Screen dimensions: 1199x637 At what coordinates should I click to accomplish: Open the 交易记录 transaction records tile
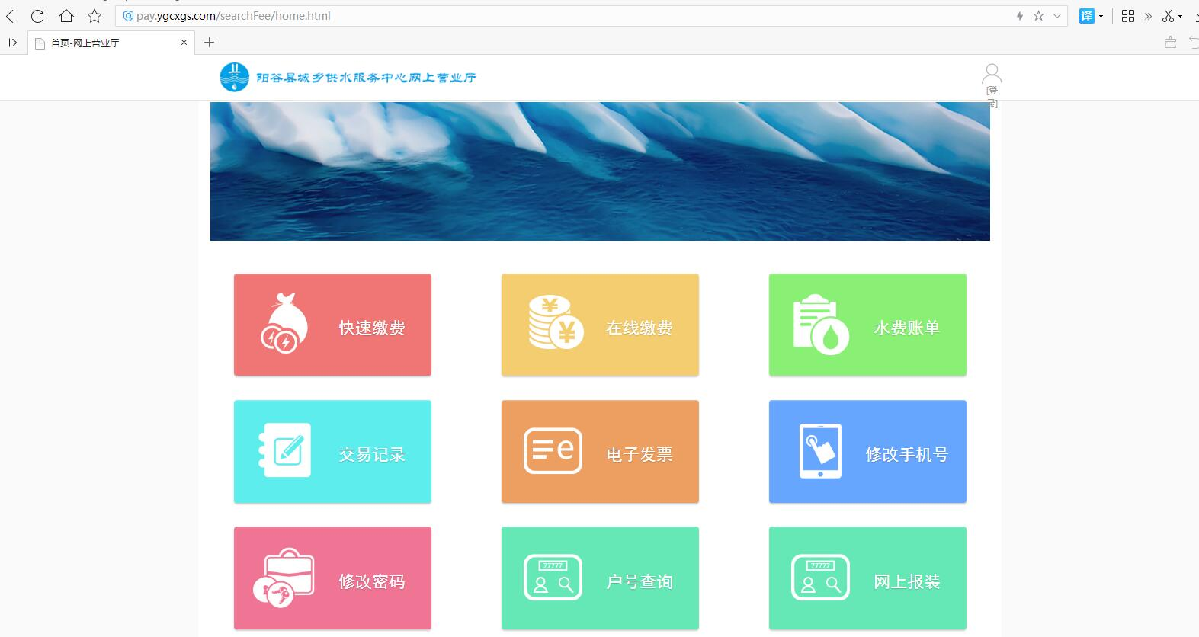click(332, 451)
